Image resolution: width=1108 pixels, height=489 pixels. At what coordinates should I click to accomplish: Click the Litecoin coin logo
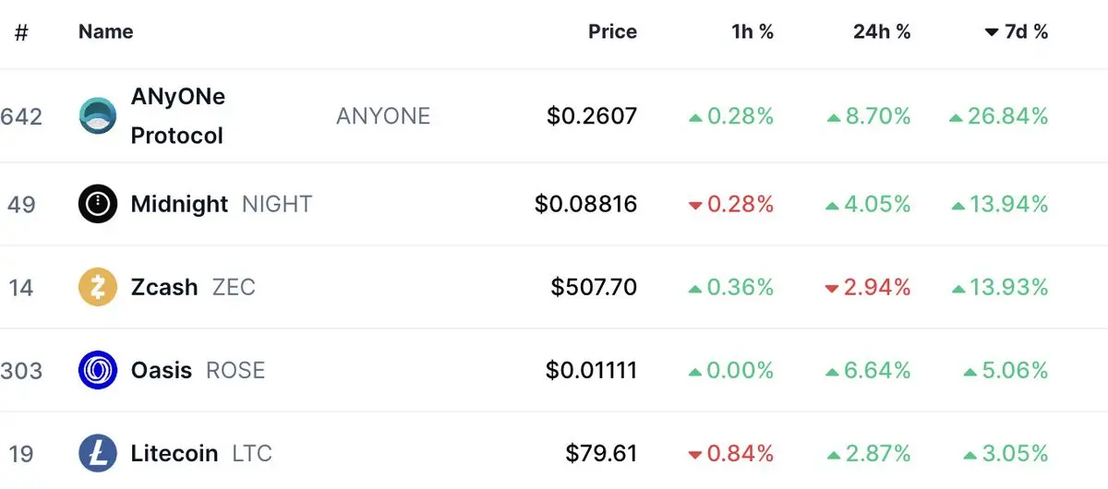(x=98, y=453)
